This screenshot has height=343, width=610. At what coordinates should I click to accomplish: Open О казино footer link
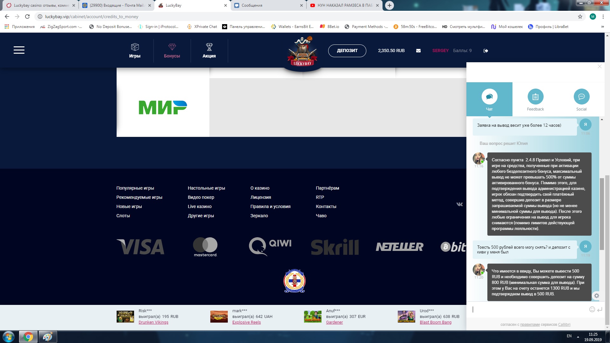pyautogui.click(x=260, y=188)
